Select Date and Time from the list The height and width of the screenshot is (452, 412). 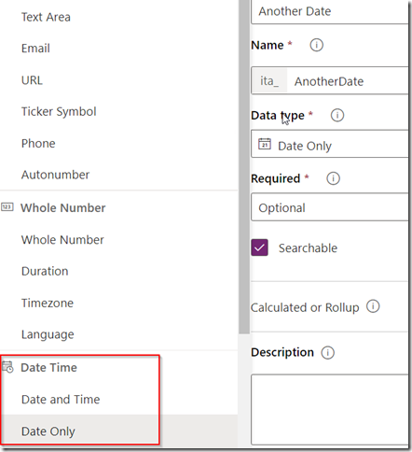click(x=61, y=400)
